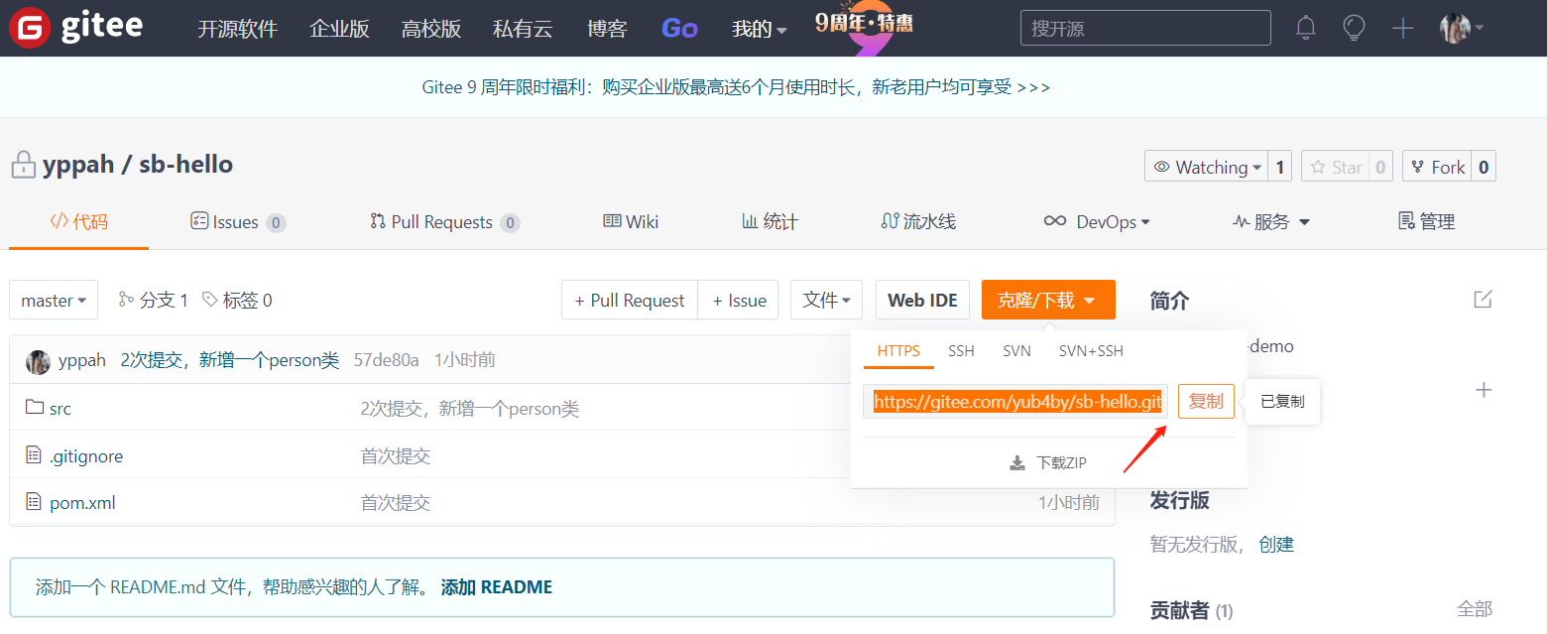Click the download icon for 下载ZIP
The width and height of the screenshot is (1547, 634).
(x=1016, y=463)
